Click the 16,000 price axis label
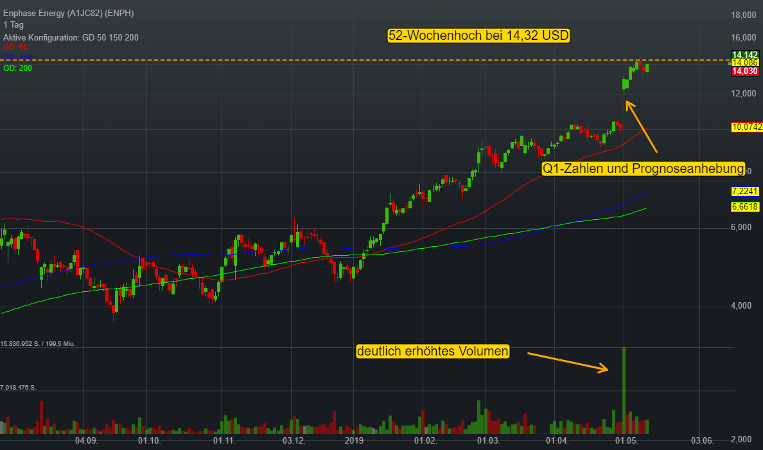This screenshot has height=450, width=763. (x=744, y=38)
